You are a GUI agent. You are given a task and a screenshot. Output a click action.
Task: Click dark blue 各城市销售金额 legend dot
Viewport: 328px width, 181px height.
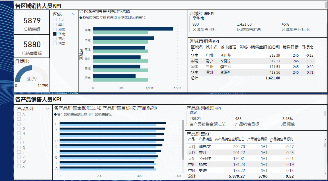81,18
